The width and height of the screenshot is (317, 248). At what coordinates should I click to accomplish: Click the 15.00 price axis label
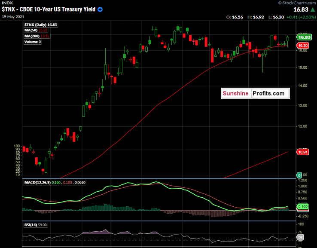[x=303, y=67]
